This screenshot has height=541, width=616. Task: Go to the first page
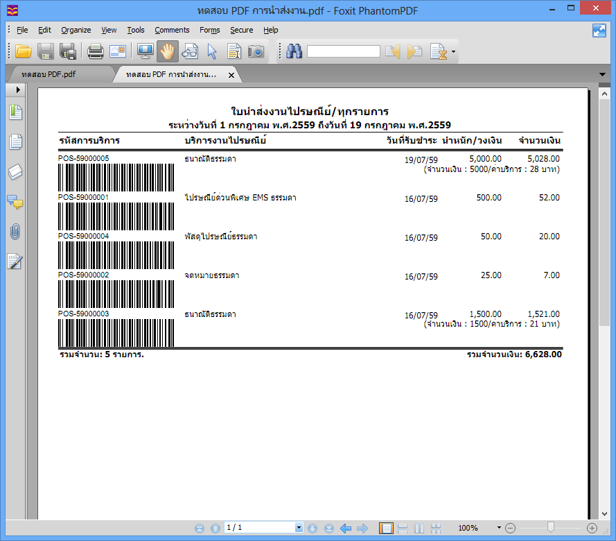coord(200,528)
